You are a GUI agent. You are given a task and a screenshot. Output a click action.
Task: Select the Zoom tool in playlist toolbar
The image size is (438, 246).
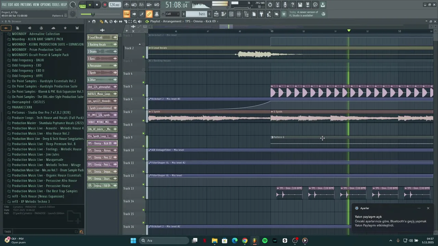(x=135, y=22)
